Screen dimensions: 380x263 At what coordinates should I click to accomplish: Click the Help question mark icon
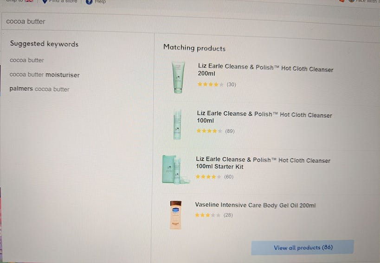coord(89,2)
